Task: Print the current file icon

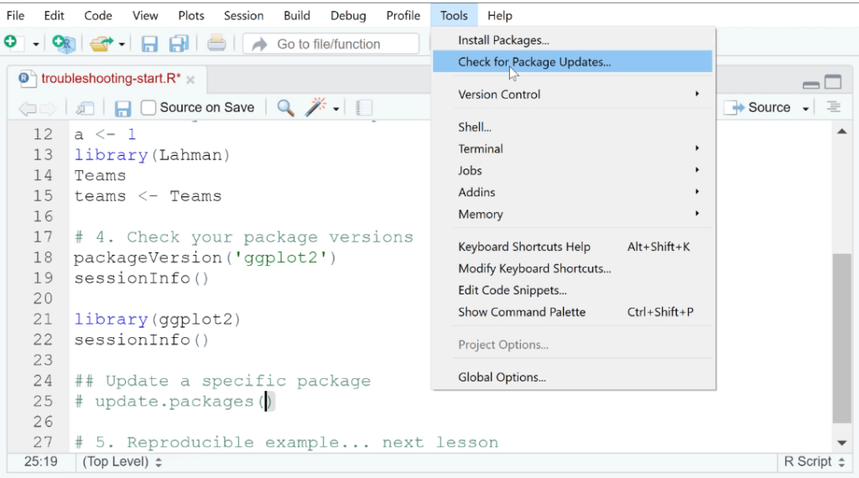Action: click(216, 44)
